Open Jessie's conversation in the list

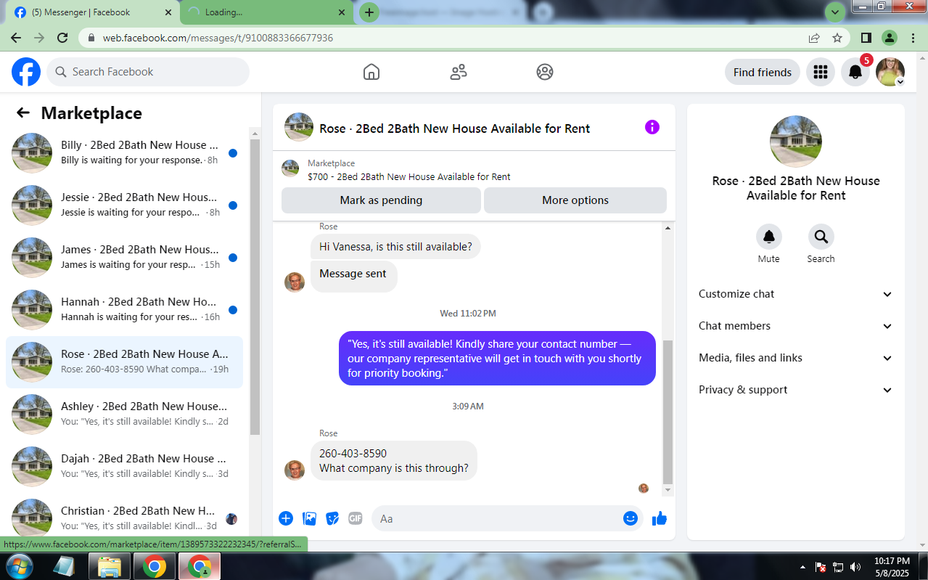[x=124, y=205]
